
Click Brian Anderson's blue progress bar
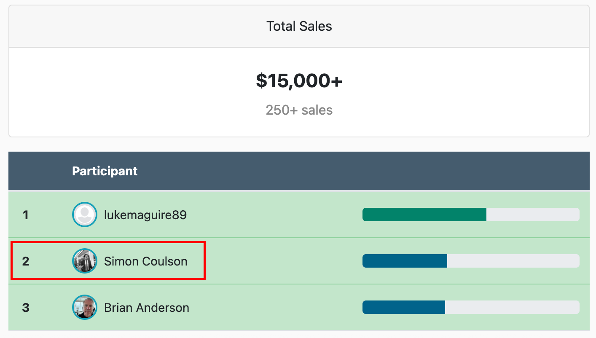[404, 307]
